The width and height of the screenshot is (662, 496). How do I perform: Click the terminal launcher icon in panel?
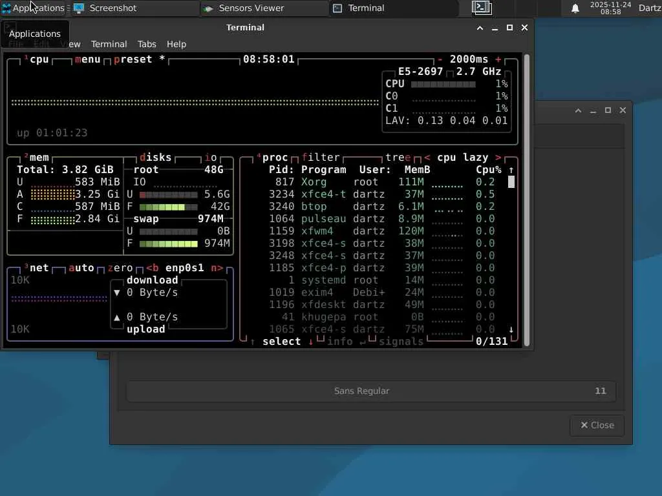pos(482,8)
